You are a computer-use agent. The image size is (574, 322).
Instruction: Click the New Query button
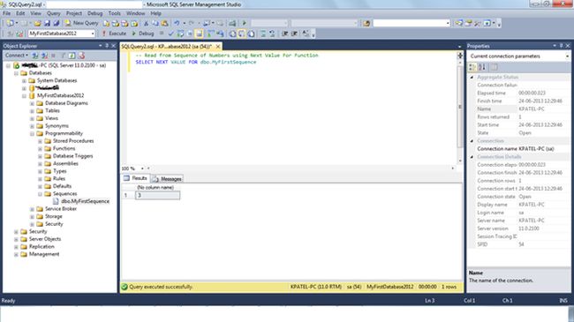[x=81, y=23]
